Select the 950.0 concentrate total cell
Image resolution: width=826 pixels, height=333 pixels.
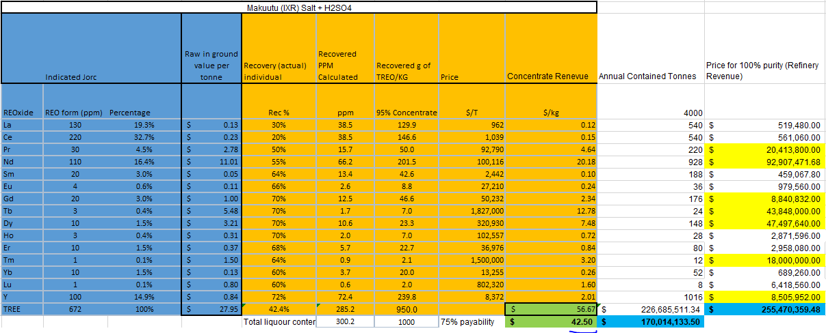(x=406, y=310)
